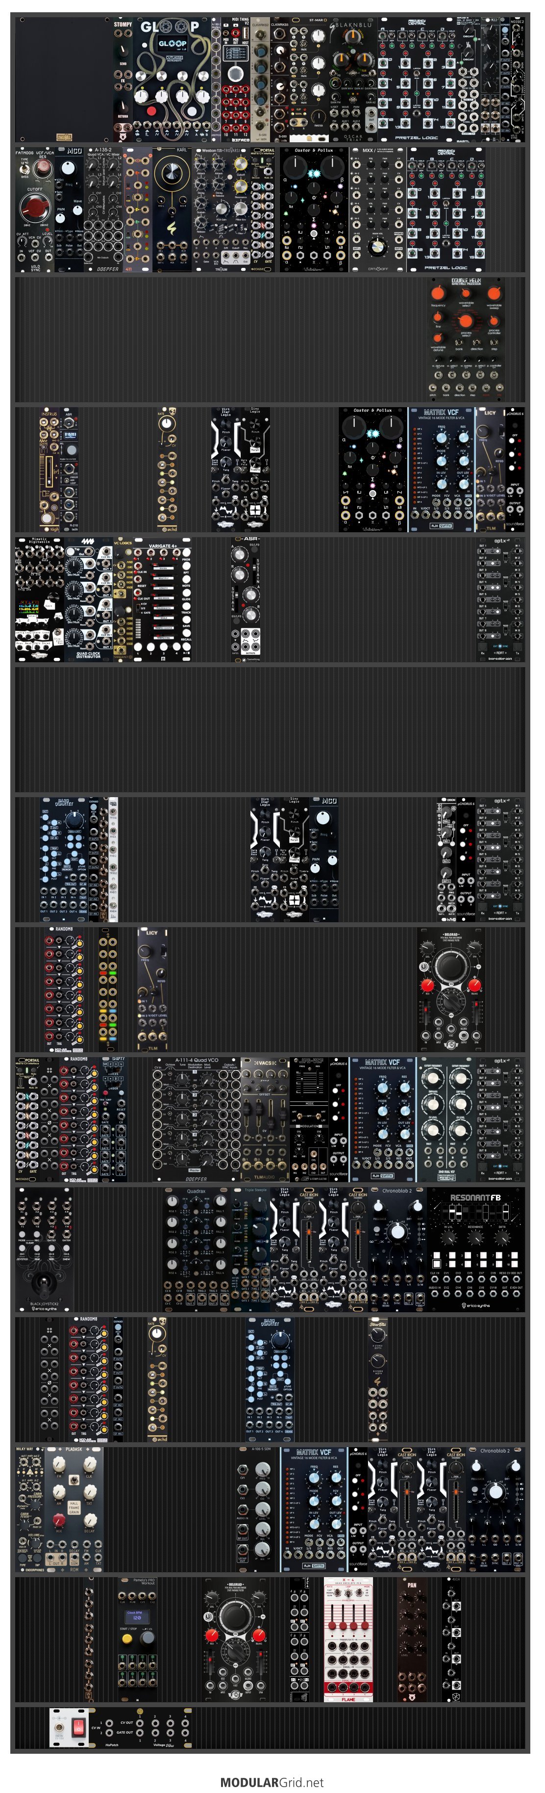Select the GLOOP module
Image resolution: width=545 pixels, height=1793 pixels.
(171, 80)
